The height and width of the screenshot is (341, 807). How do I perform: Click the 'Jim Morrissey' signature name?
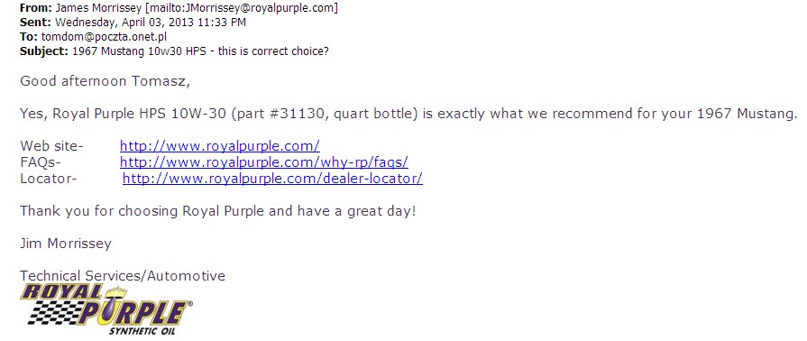click(66, 244)
